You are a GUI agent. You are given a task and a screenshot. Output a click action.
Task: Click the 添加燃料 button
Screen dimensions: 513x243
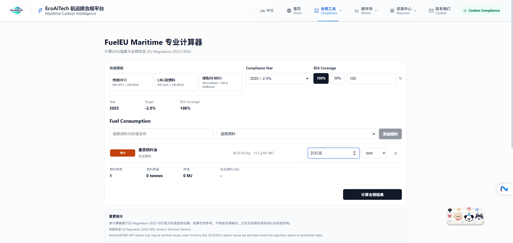390,134
